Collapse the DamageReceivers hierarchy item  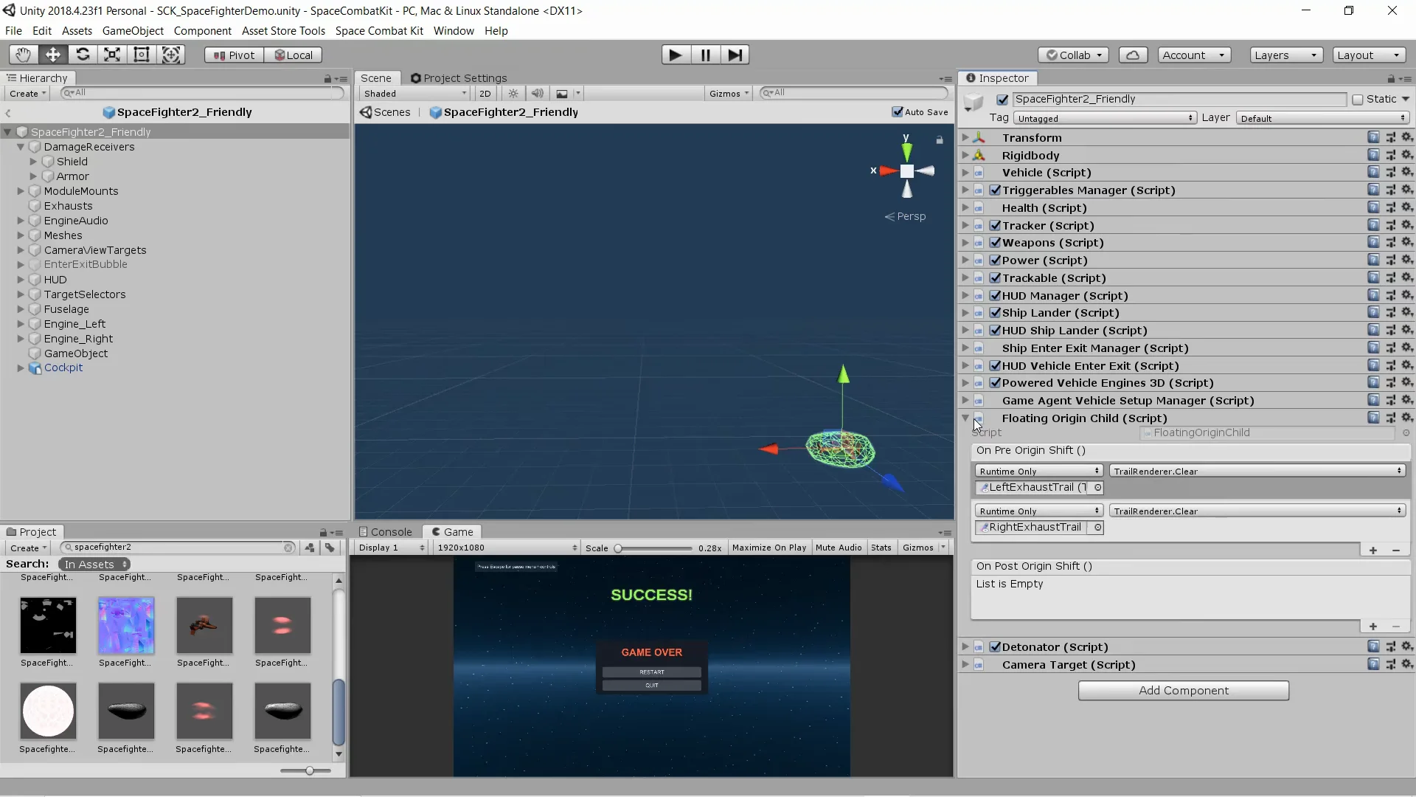pyautogui.click(x=21, y=147)
